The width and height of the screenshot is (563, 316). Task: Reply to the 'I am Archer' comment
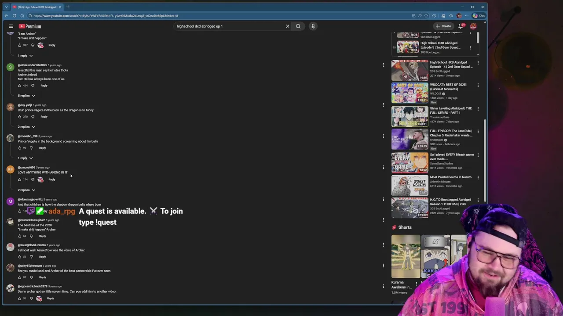point(52,45)
